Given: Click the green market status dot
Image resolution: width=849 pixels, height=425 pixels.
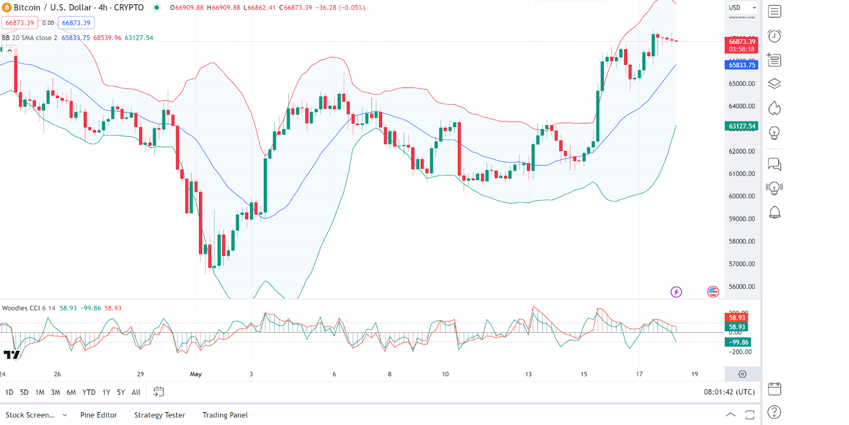Looking at the screenshot, I should click(157, 7).
